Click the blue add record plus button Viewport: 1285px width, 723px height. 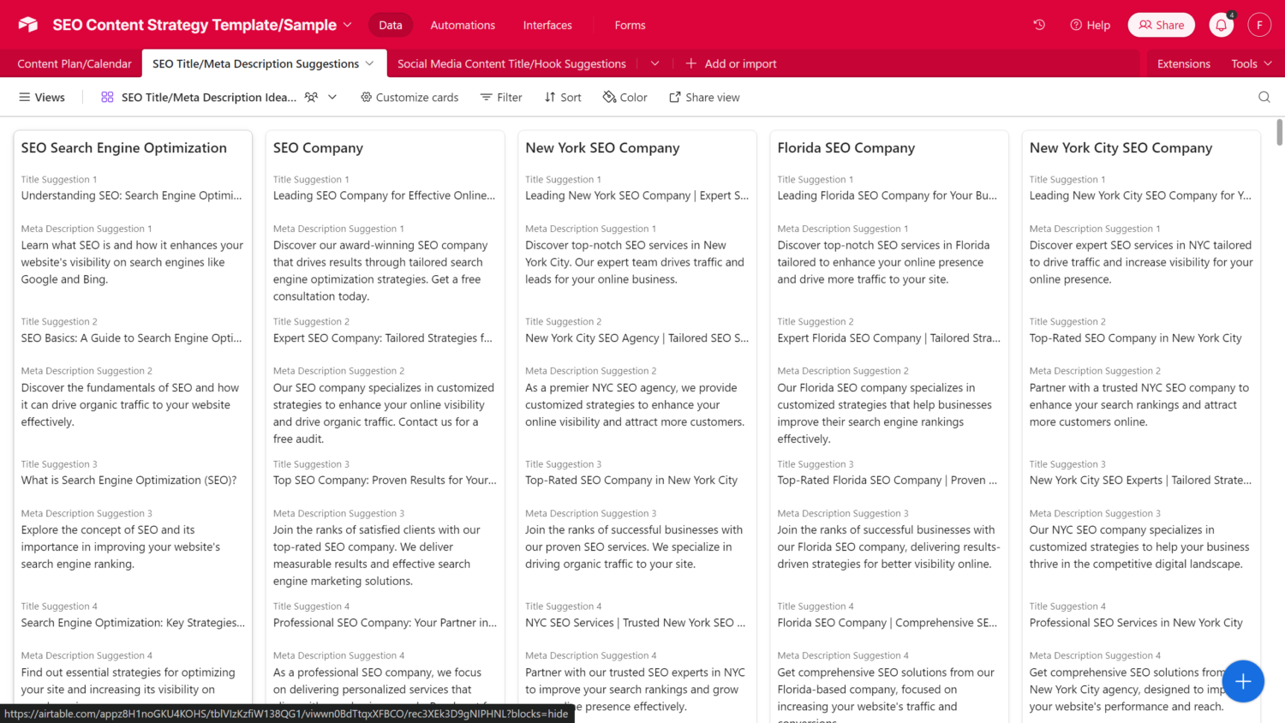point(1243,681)
